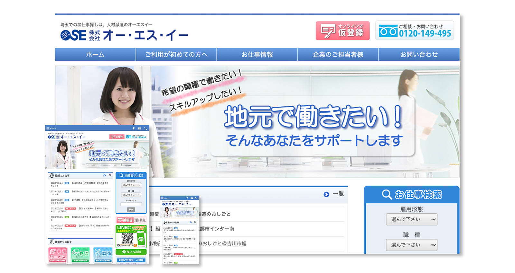Click the green 友だち追加 button in tablet view
This screenshot has width=515, height=273.
tap(131, 252)
